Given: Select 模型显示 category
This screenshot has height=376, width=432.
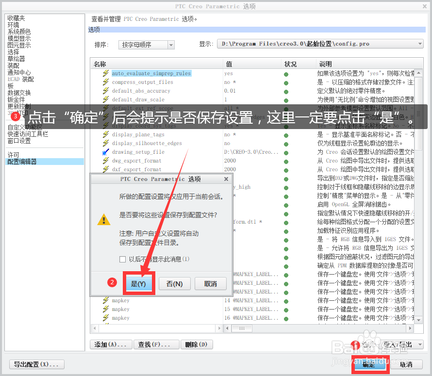Looking at the screenshot, I should pos(19,38).
